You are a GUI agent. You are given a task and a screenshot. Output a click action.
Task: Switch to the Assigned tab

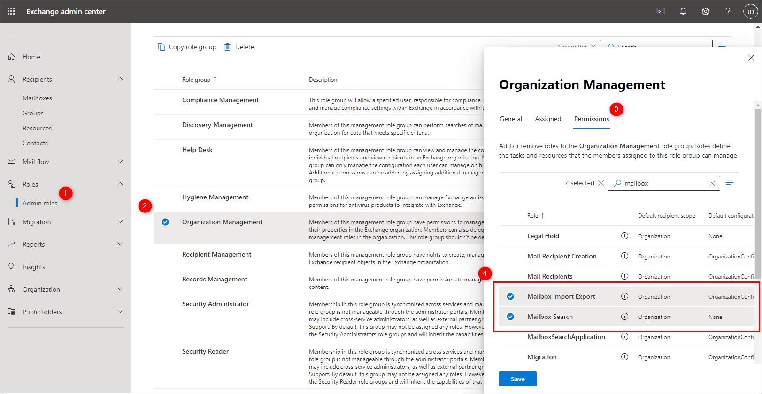point(548,119)
